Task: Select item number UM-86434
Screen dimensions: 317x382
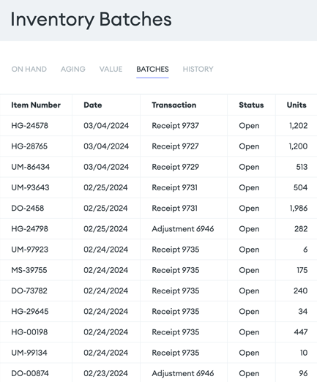Action: (31, 167)
